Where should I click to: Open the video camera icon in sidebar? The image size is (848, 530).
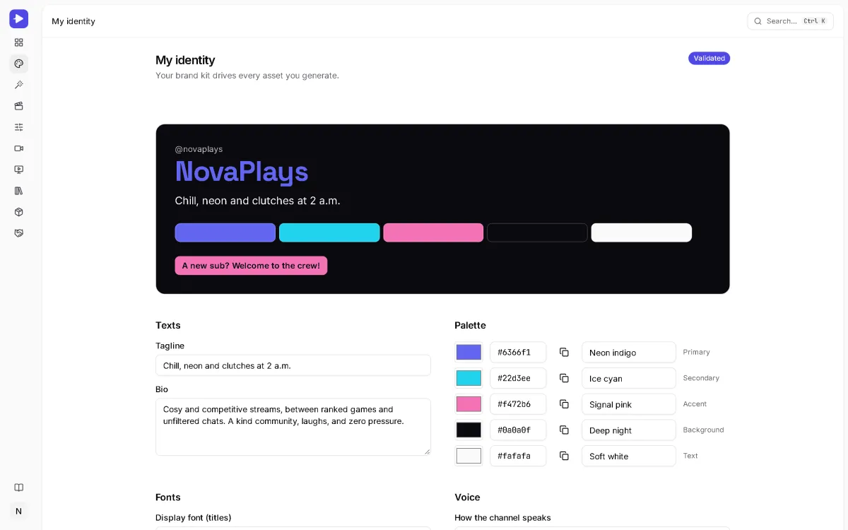pos(19,148)
